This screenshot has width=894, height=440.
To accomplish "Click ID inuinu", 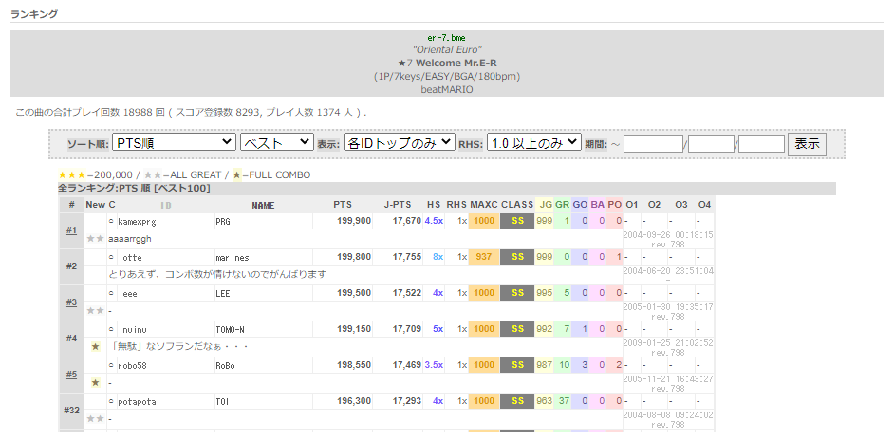I will 133,329.
